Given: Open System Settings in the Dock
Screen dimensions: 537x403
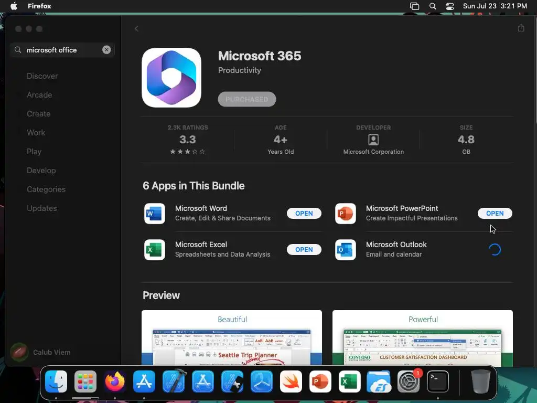Looking at the screenshot, I should click(x=408, y=381).
